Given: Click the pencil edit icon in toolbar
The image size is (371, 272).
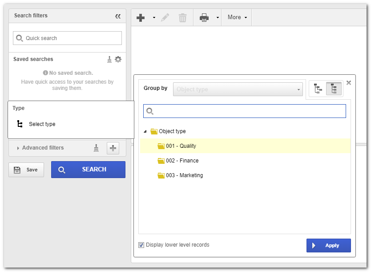Looking at the screenshot, I should point(165,17).
